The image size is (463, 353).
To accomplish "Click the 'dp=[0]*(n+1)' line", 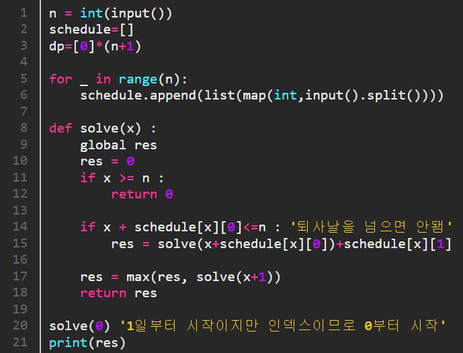I will [x=95, y=46].
